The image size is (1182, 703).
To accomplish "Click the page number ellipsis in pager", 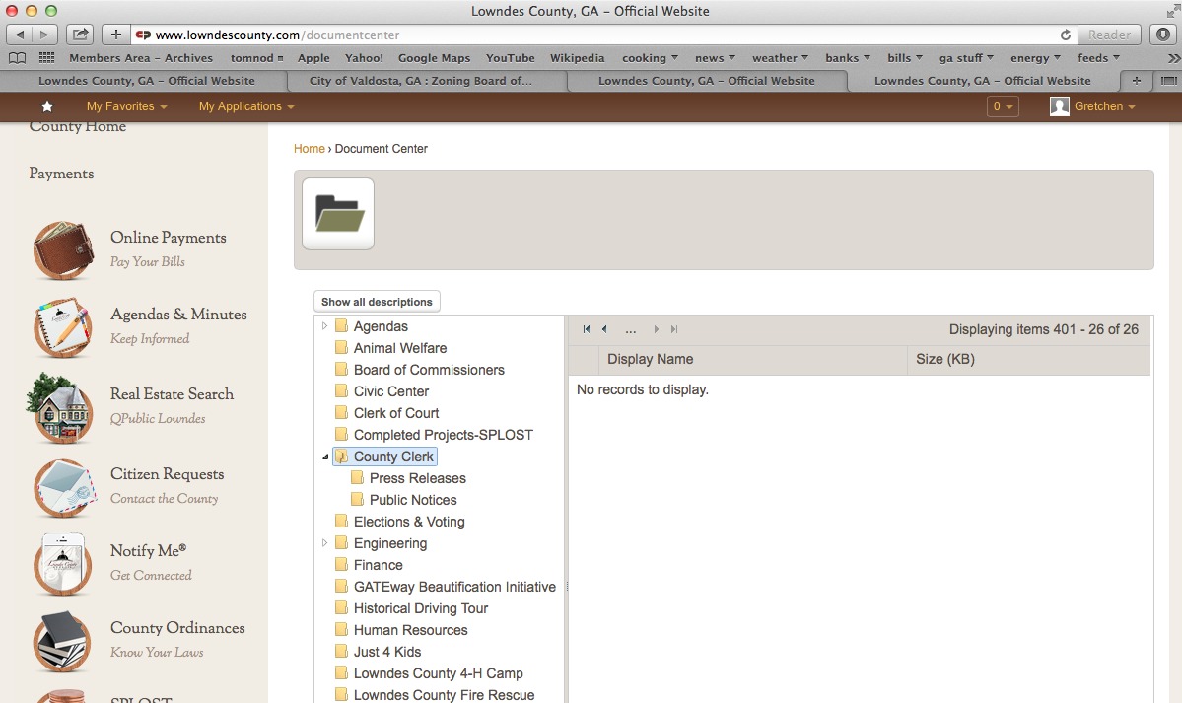I will click(x=630, y=329).
